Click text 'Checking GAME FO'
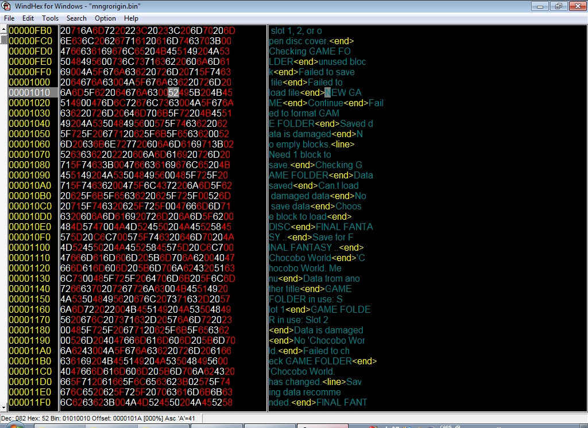The width and height of the screenshot is (588, 428). (x=310, y=51)
